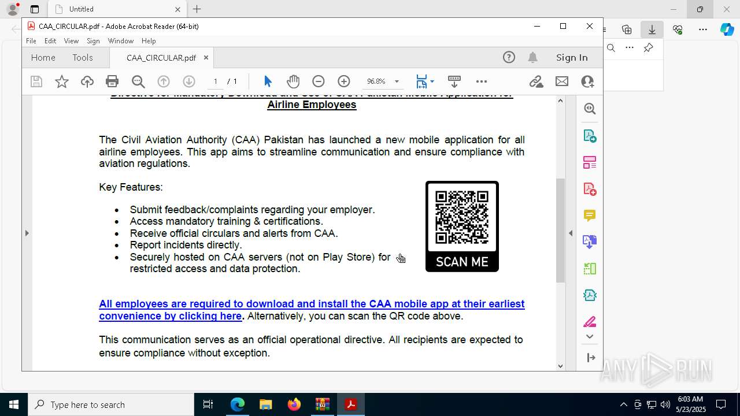Screen dimensions: 740x416
Task: Click the SCAN ME QR code image
Action: (462, 226)
